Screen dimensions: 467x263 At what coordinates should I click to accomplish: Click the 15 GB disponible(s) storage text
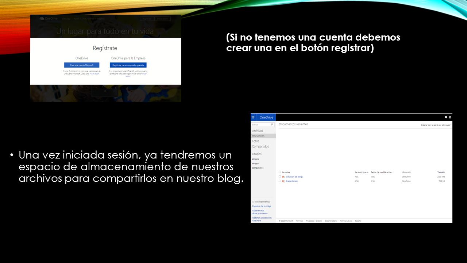pos(261,202)
